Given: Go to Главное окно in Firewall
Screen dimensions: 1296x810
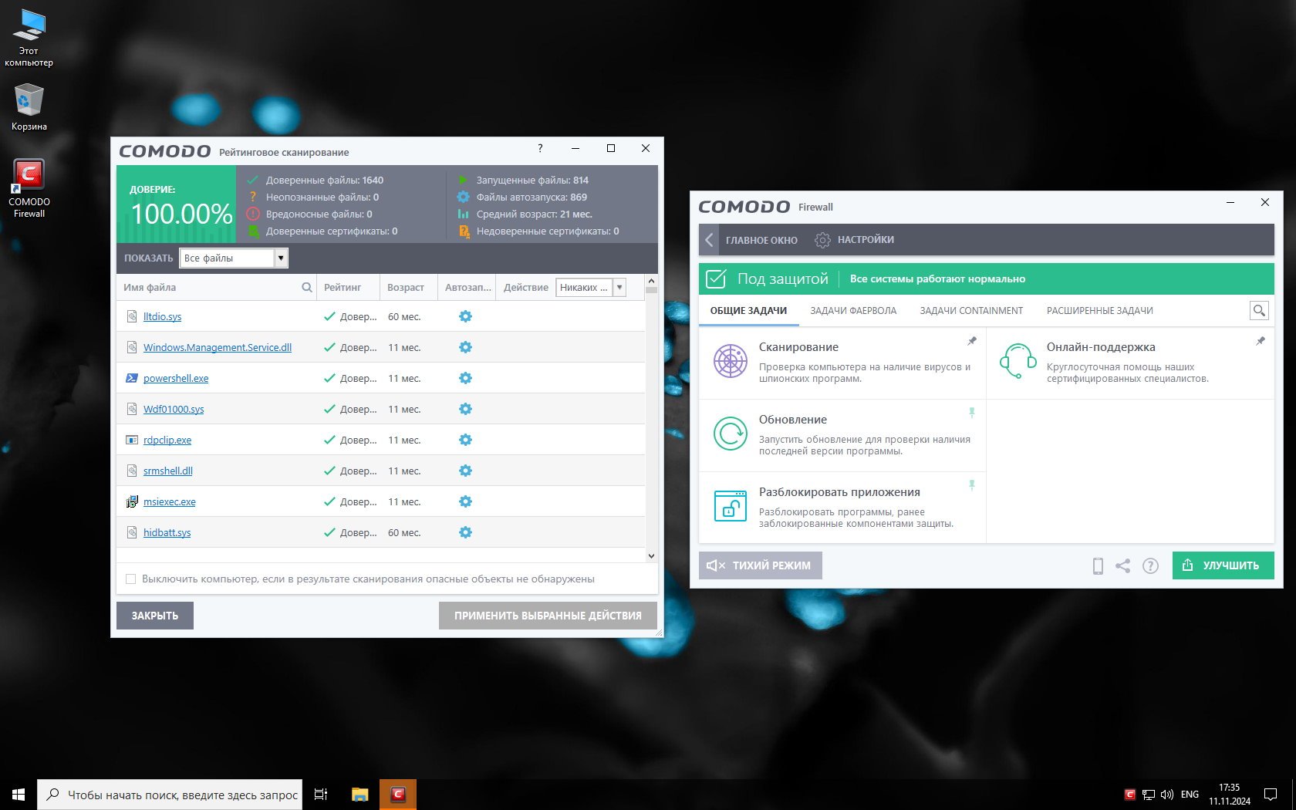Looking at the screenshot, I should point(761,240).
